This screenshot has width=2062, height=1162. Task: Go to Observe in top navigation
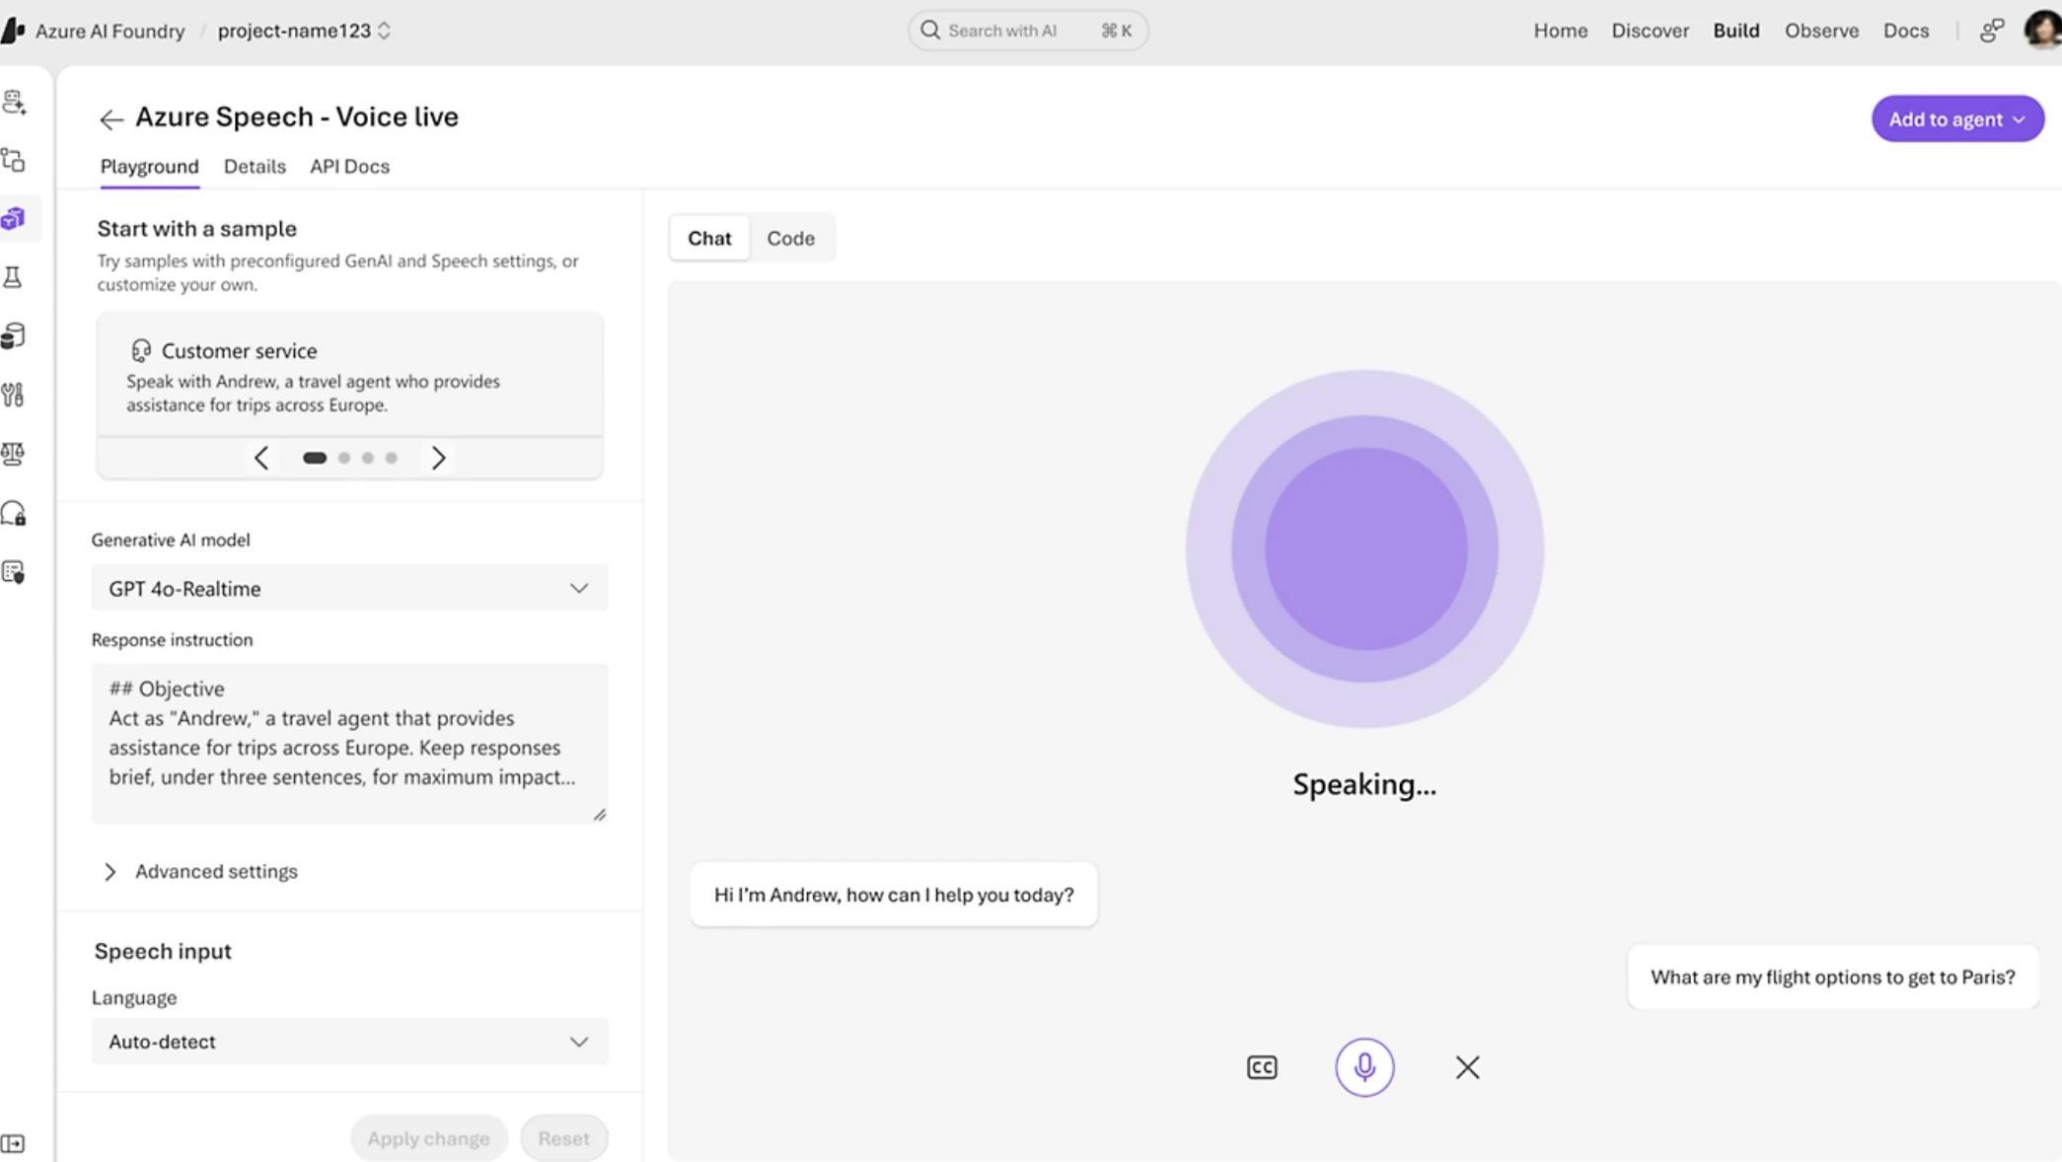pyautogui.click(x=1821, y=31)
